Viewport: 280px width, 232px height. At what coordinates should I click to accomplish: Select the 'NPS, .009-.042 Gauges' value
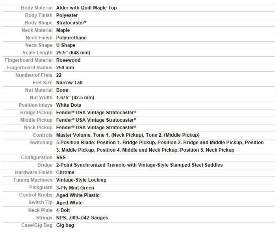[82, 218]
